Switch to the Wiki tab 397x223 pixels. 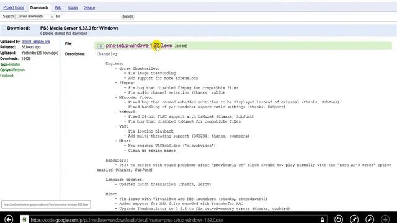tap(58, 7)
